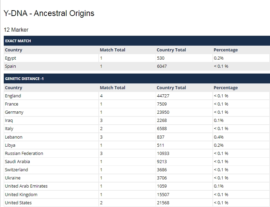The height and width of the screenshot is (207, 270).
Task: Select Iraq's country total 2268
Action: [162, 121]
